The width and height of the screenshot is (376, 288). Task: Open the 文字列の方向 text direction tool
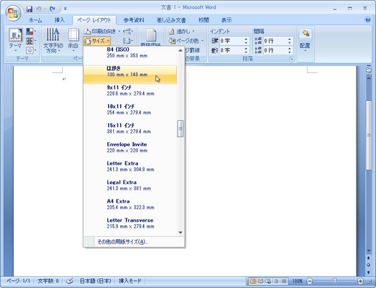click(x=53, y=41)
